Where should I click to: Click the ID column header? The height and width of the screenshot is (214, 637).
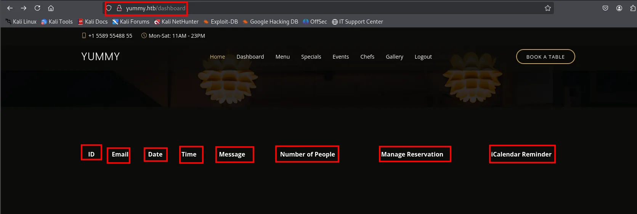click(91, 154)
